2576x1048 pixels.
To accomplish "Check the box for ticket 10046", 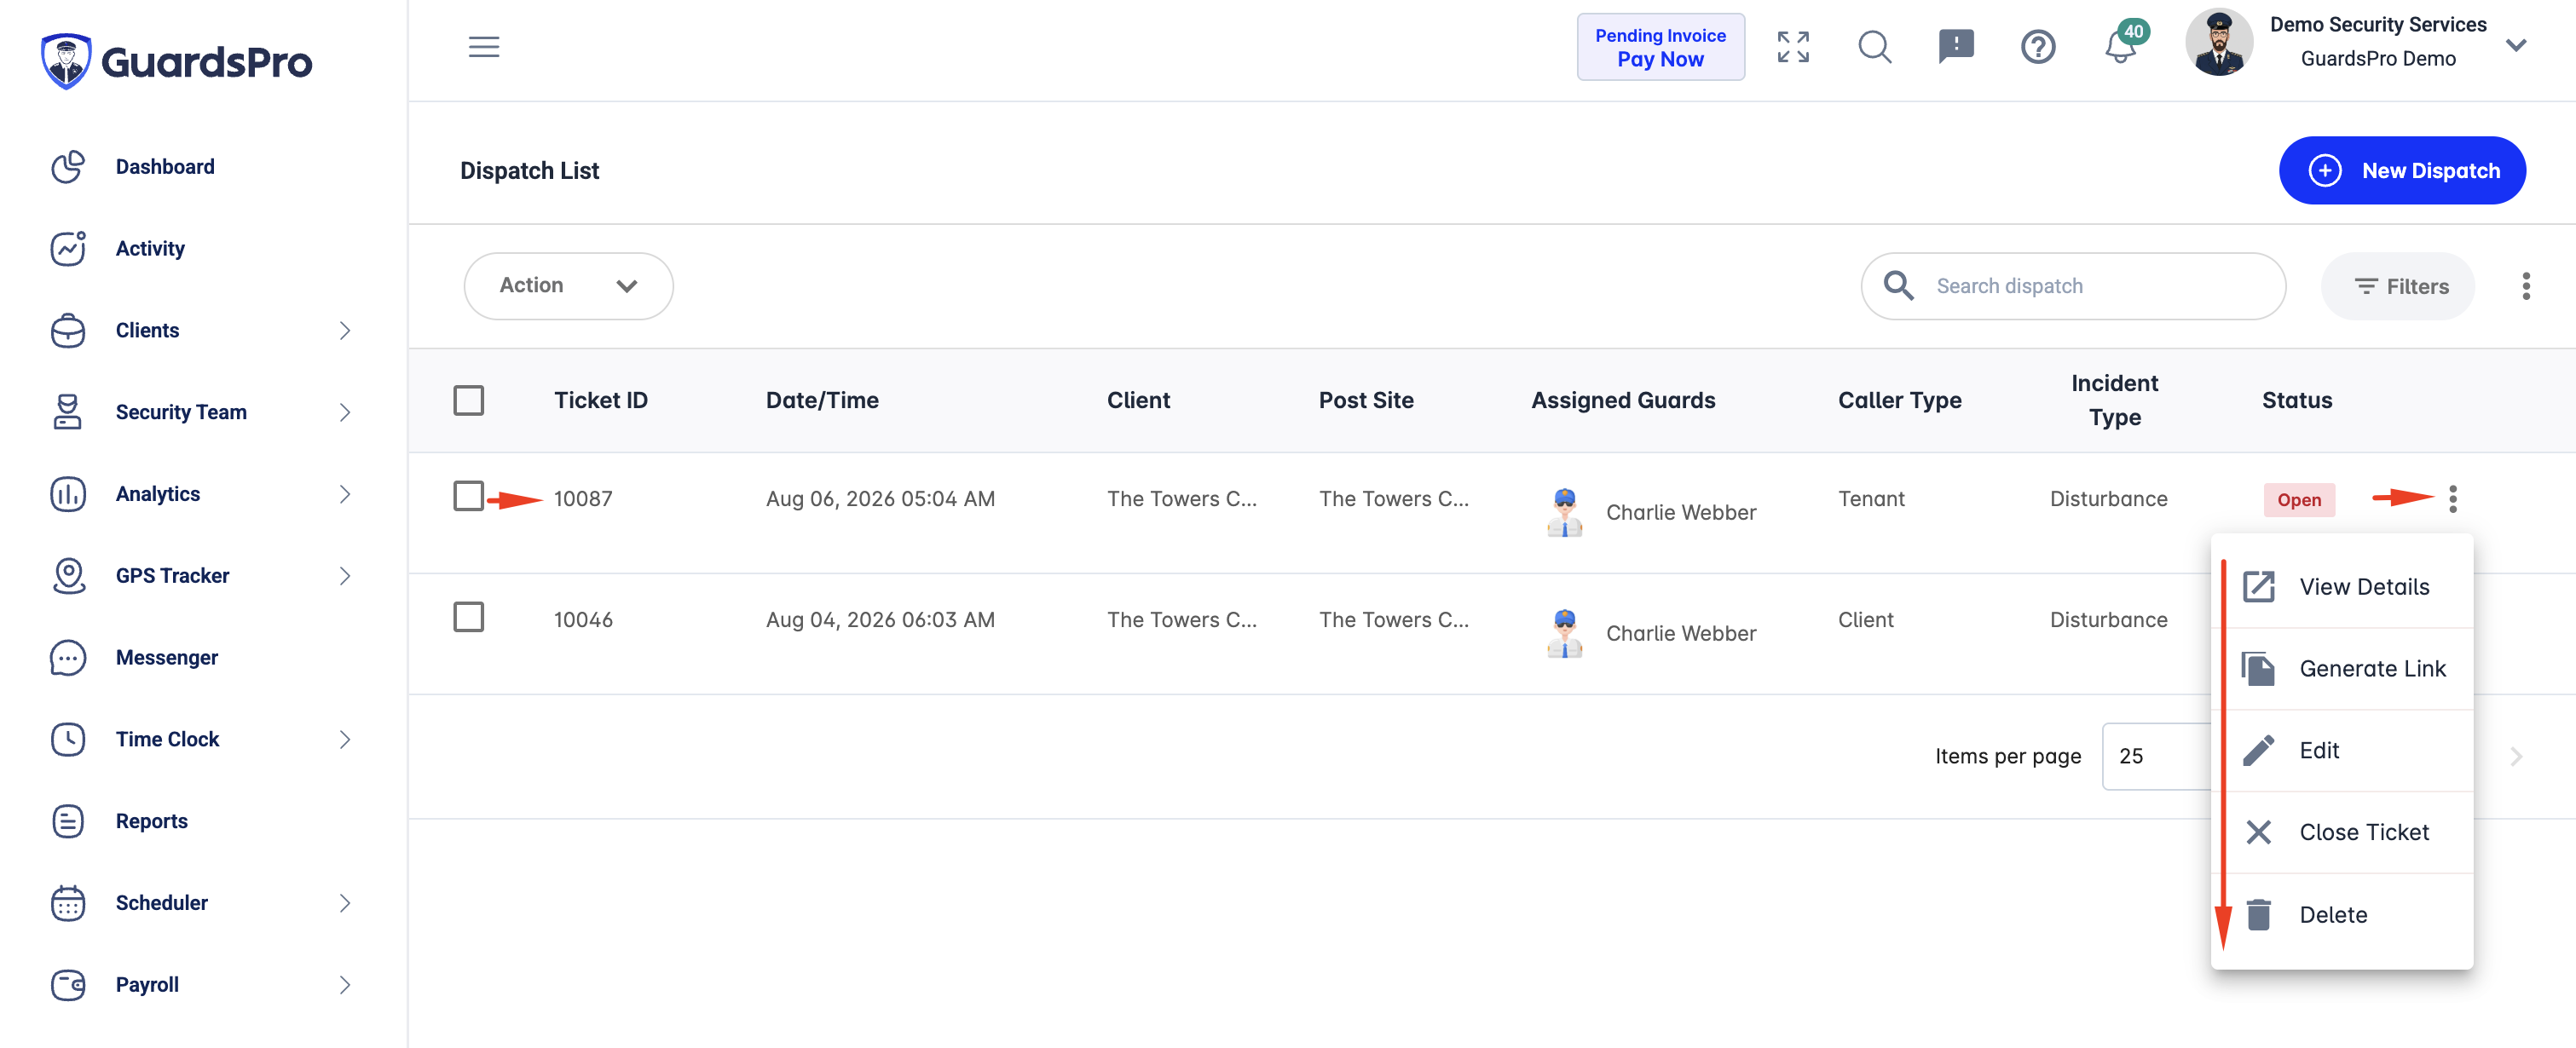I will pyautogui.click(x=469, y=617).
